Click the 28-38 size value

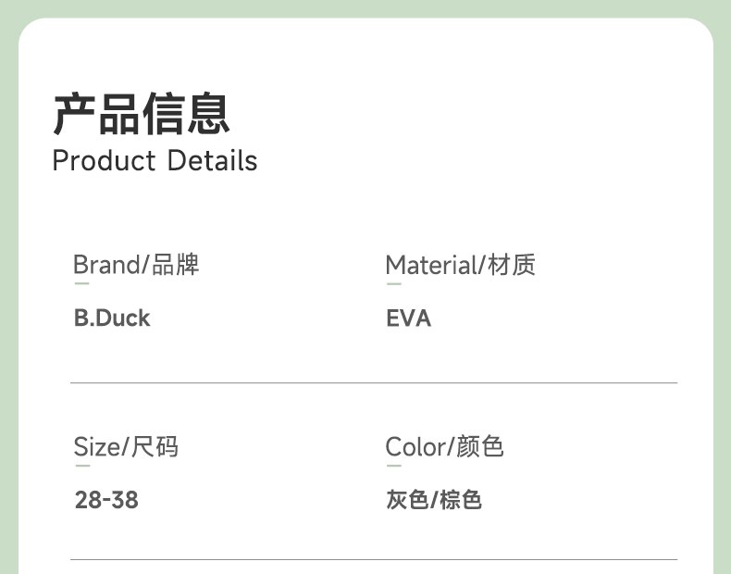[x=106, y=501]
